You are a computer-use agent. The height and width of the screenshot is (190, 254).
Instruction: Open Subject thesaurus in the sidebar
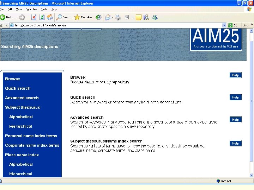click(x=23, y=107)
